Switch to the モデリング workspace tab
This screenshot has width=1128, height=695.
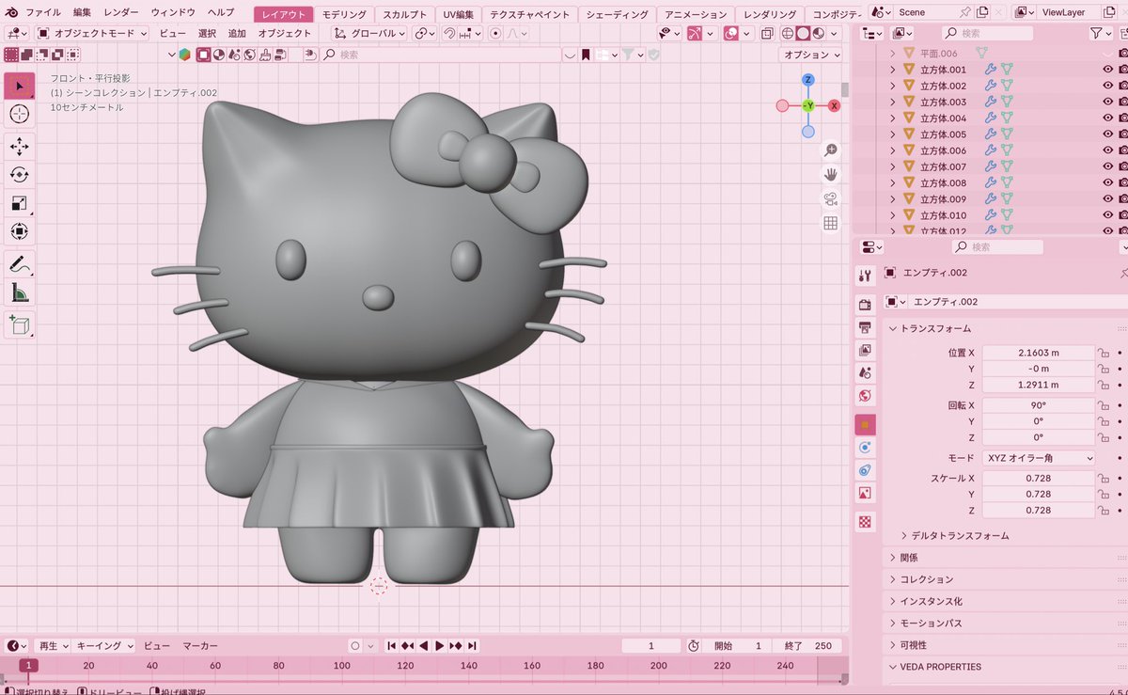click(344, 15)
